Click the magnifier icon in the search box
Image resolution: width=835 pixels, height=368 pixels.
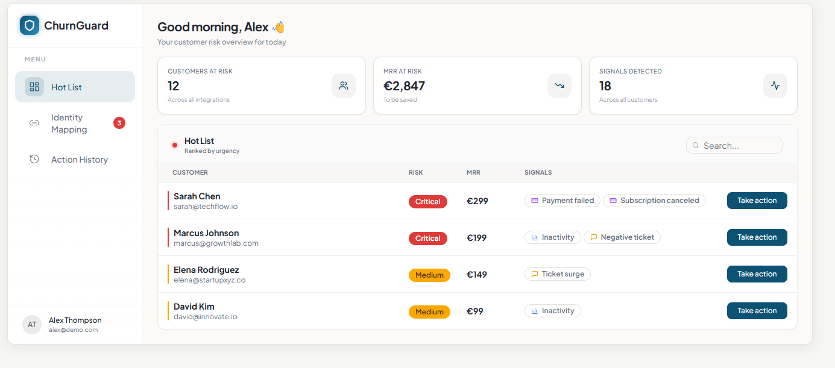pyautogui.click(x=696, y=145)
